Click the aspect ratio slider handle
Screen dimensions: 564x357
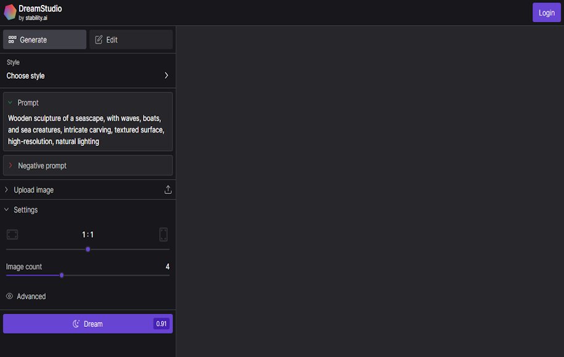tap(88, 249)
